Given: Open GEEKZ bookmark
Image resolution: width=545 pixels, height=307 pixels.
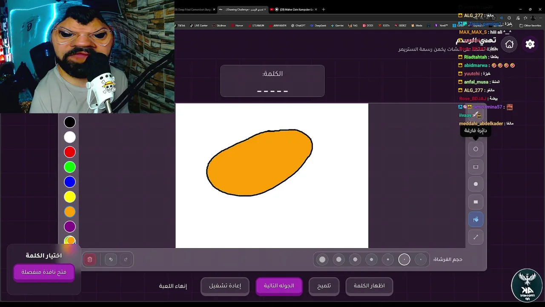Looking at the screenshot, I should tap(400, 26).
